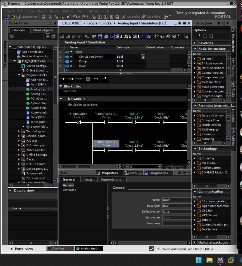Collapse Network 1 section
This screenshot has height=266, width=242.
pyautogui.click(x=61, y=99)
